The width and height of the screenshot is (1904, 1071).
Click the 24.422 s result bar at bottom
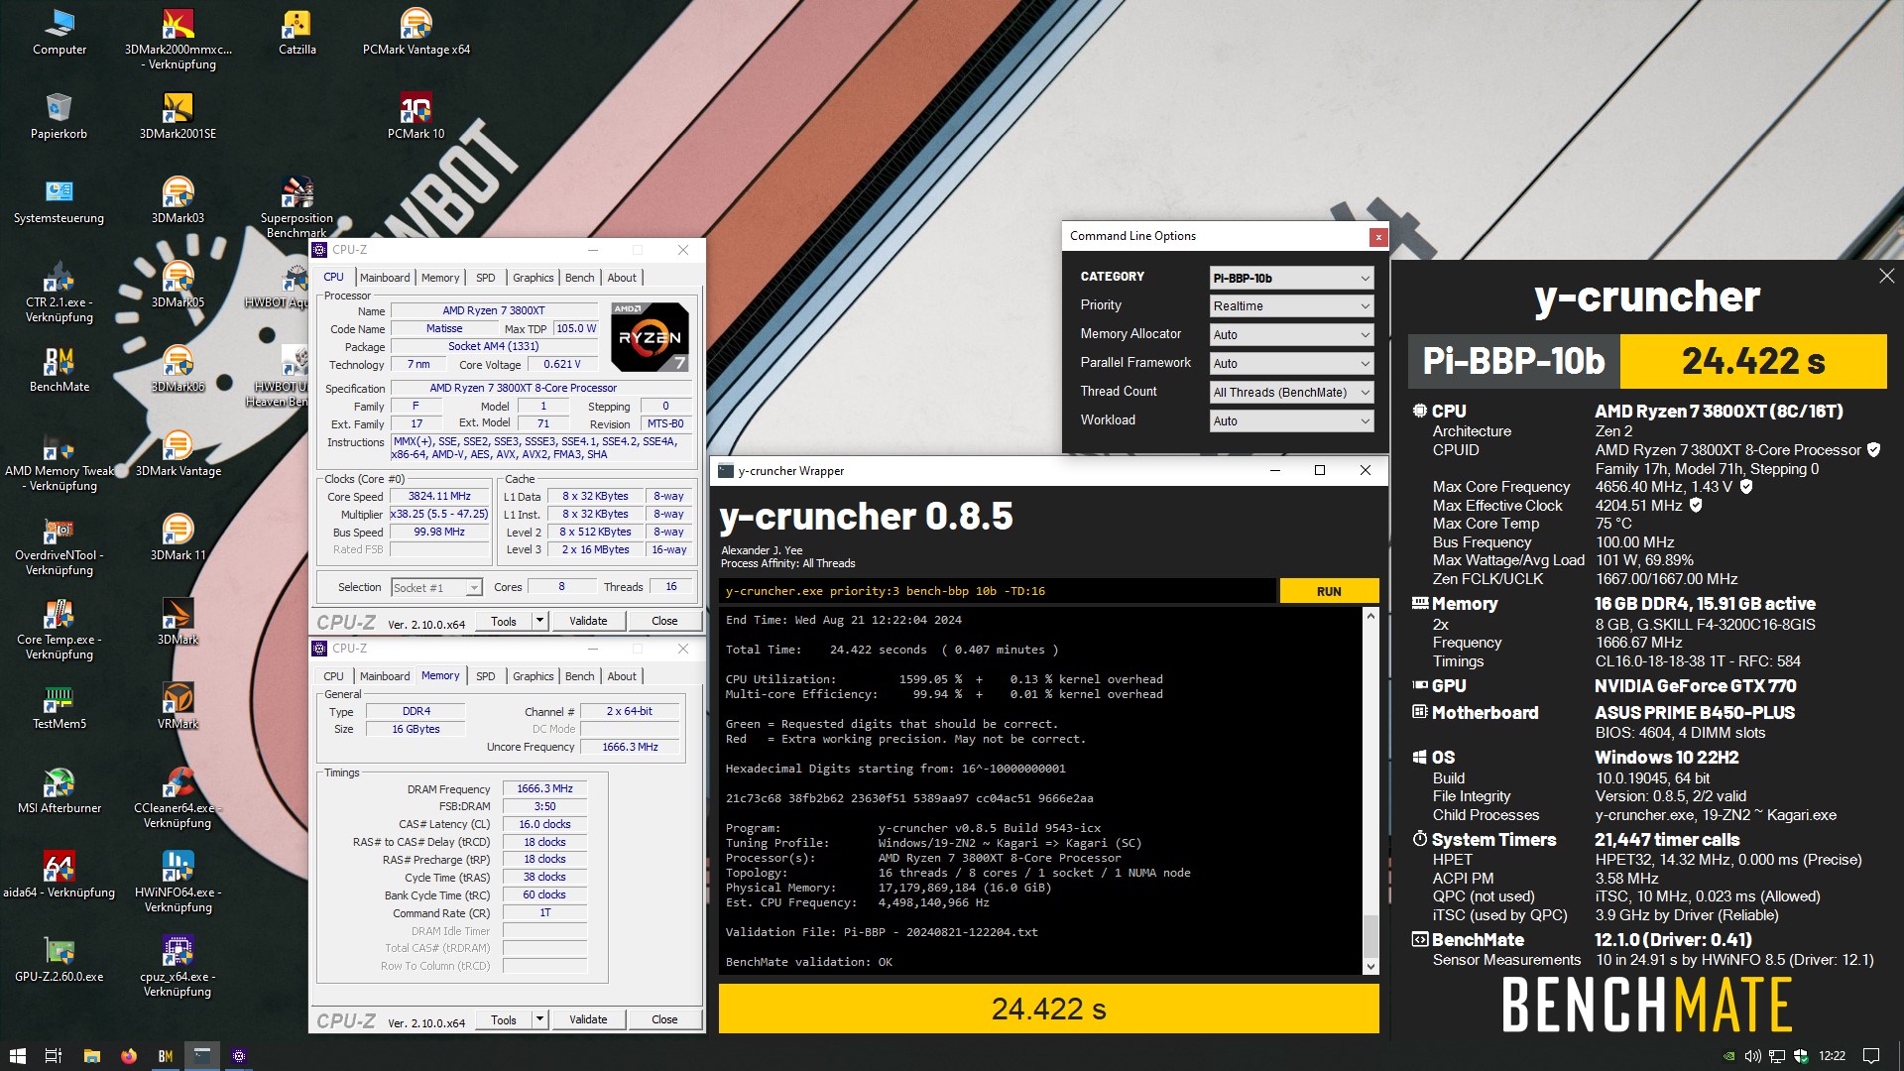(x=1048, y=1009)
